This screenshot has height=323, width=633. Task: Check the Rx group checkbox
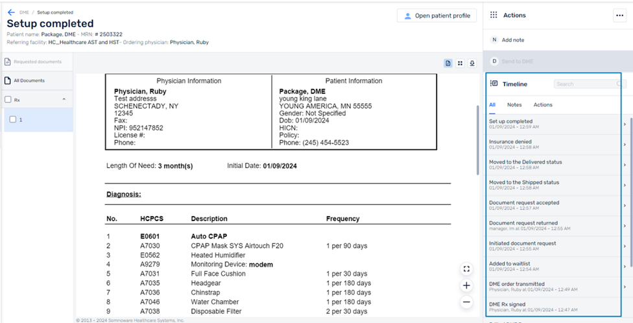tap(8, 100)
